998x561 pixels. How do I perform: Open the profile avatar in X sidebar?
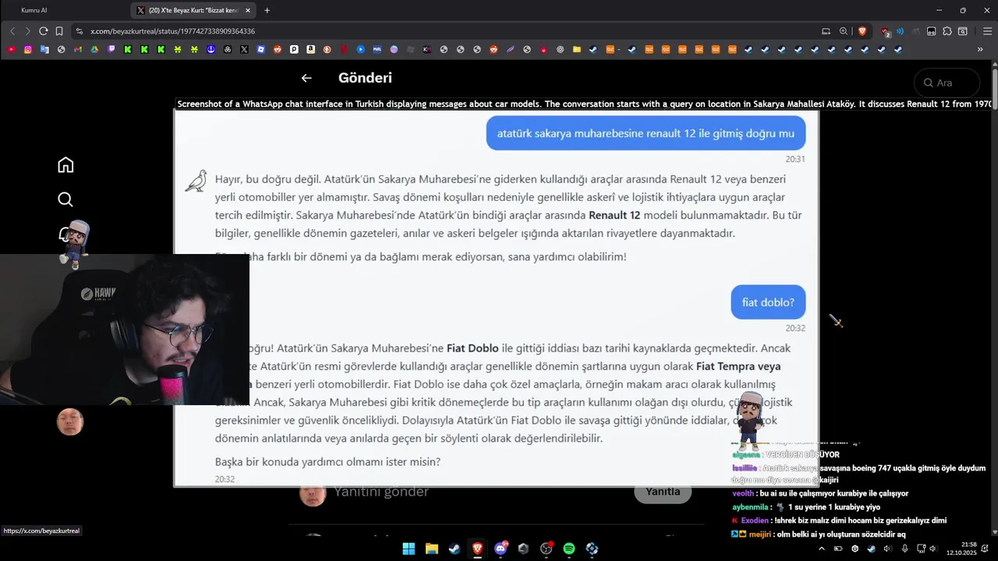pyautogui.click(x=70, y=422)
